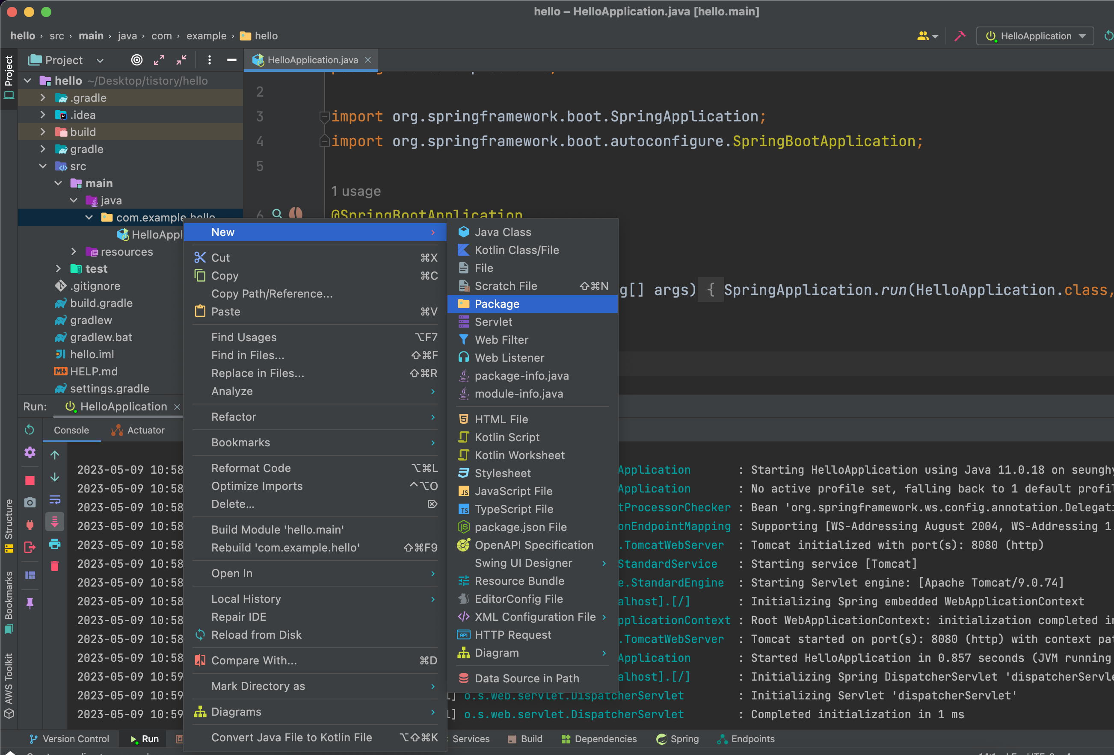Toggle soft-wrap in the console toolbar
1114x755 pixels.
[x=55, y=500]
